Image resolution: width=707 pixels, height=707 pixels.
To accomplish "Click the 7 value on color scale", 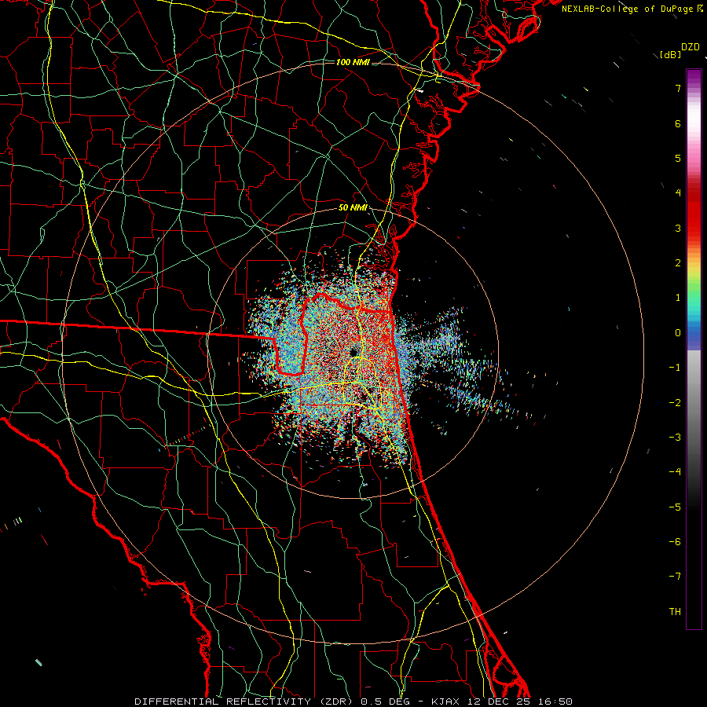I will click(678, 88).
